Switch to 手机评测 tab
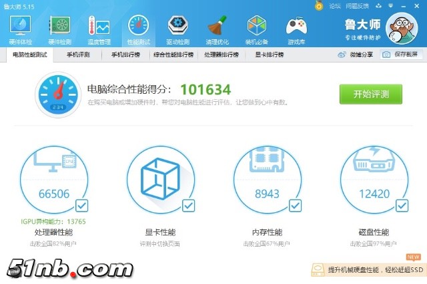The height and width of the screenshot is (284, 427). point(78,55)
